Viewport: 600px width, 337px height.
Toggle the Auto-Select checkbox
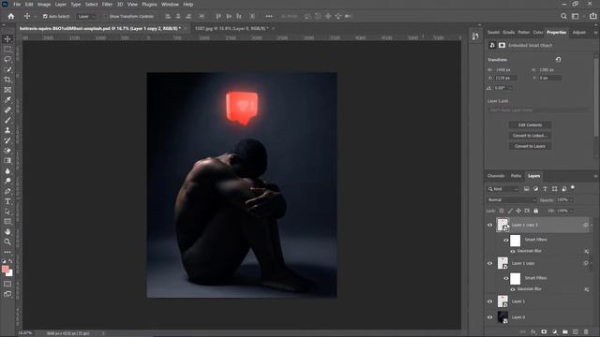point(45,17)
